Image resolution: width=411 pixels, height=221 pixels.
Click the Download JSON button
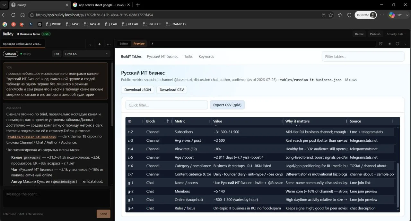point(137,90)
